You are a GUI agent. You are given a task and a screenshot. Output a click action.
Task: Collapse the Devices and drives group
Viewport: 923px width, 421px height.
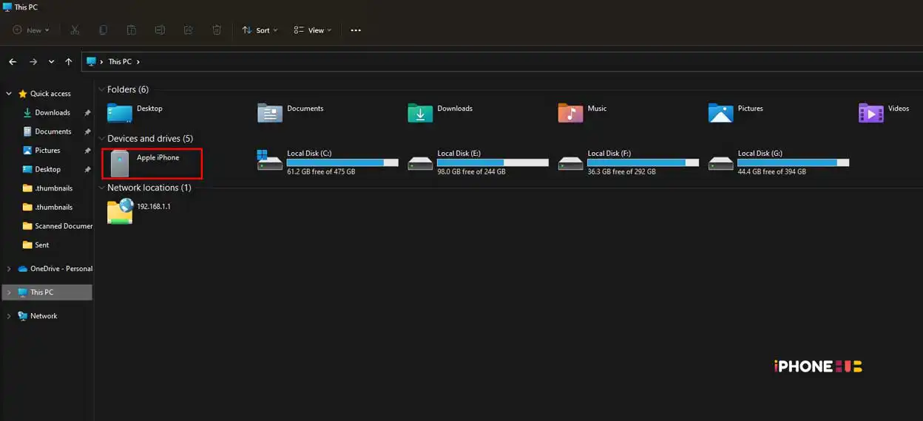coord(101,139)
